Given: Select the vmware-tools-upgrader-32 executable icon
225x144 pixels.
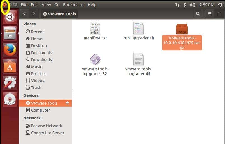Looking at the screenshot, I should 95,59.
